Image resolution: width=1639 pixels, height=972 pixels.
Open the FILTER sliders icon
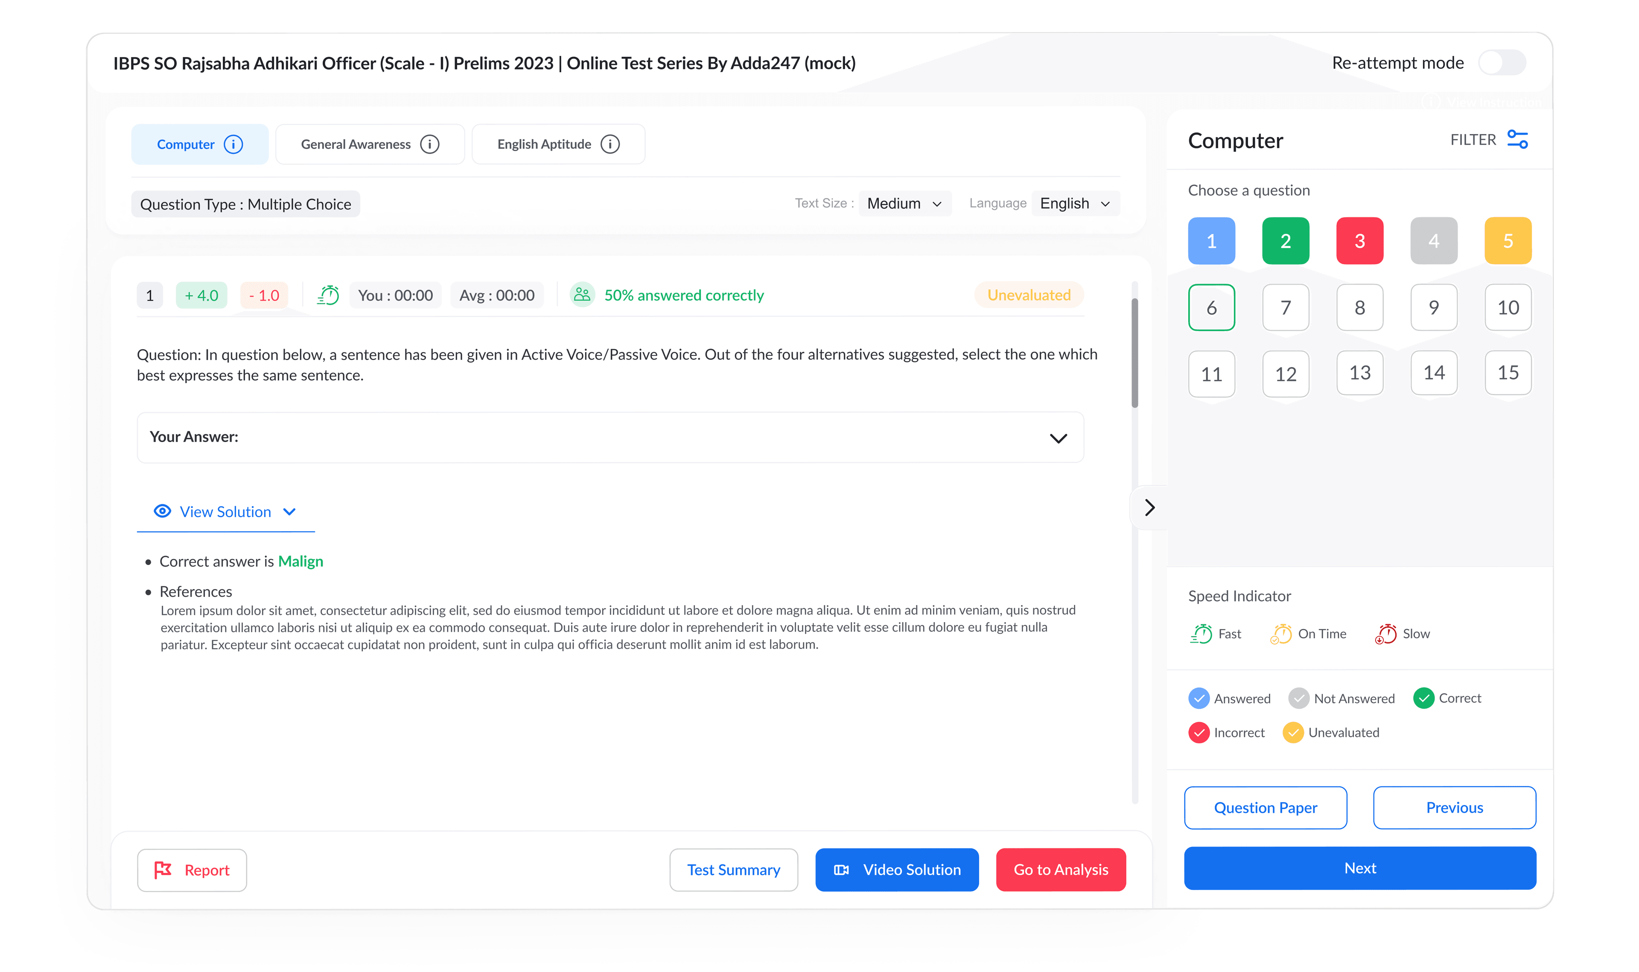tap(1517, 140)
